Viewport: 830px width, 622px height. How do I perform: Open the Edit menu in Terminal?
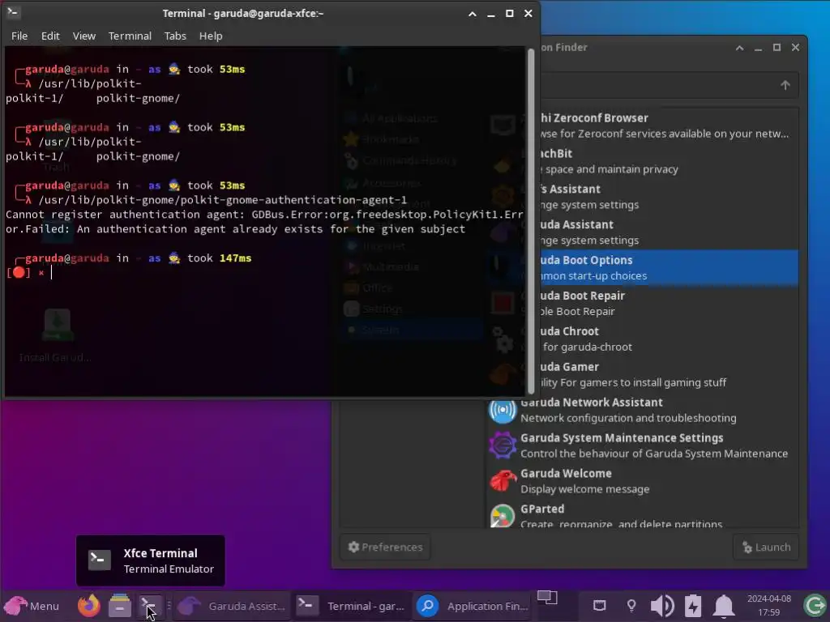coord(50,36)
